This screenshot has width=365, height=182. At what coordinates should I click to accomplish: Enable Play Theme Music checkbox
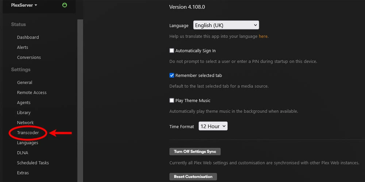coord(172,100)
